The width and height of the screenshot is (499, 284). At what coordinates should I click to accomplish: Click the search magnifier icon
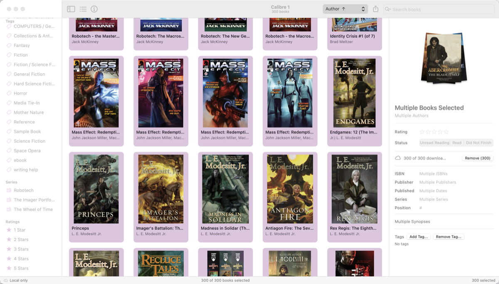coord(388,9)
